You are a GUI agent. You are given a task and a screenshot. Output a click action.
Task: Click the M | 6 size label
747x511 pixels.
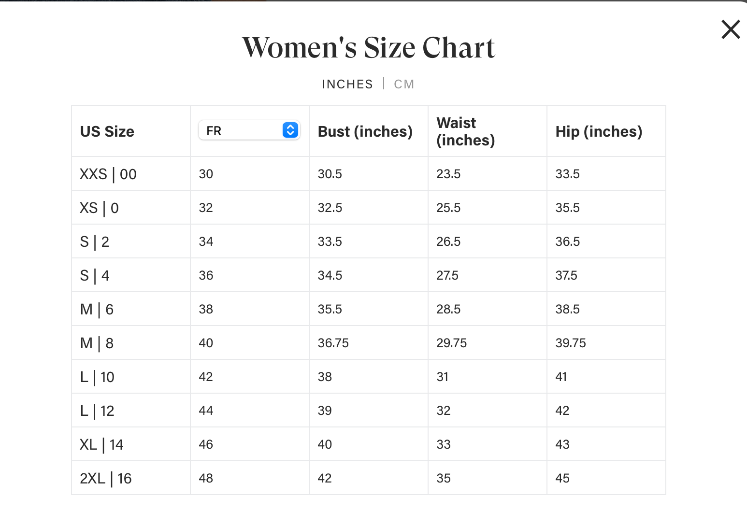pyautogui.click(x=97, y=309)
